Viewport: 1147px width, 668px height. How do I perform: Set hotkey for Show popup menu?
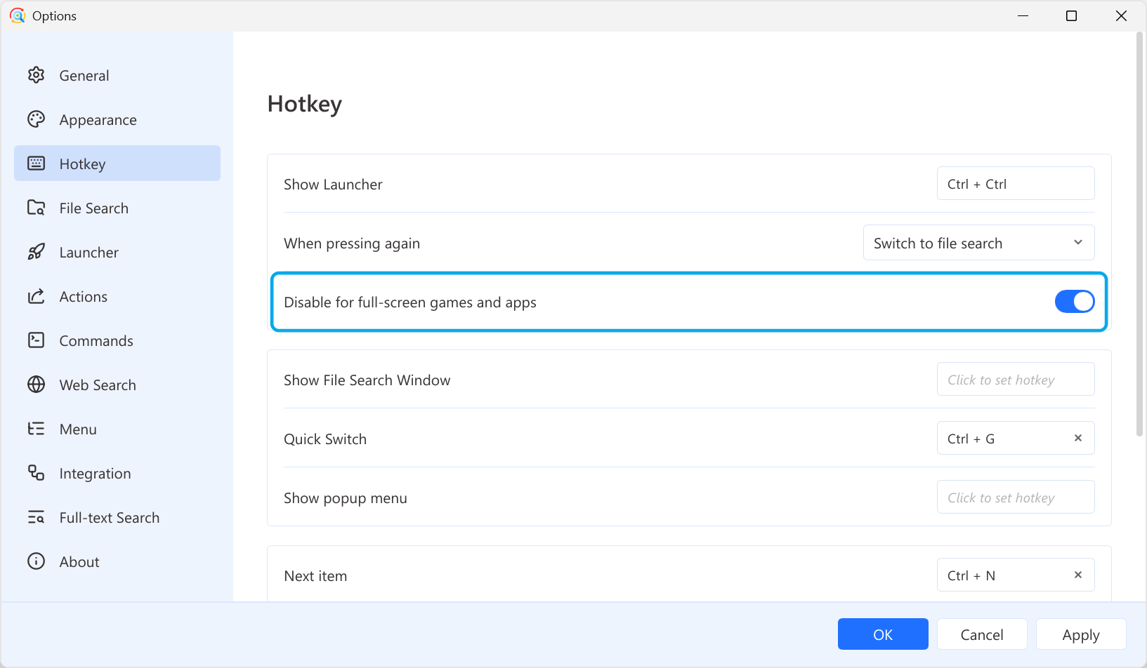coord(1016,497)
